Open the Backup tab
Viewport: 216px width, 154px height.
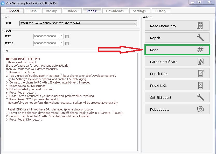[52, 11]
